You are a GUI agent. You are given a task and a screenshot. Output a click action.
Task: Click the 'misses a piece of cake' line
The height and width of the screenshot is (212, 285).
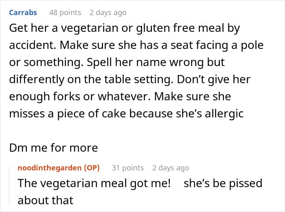click(x=126, y=114)
